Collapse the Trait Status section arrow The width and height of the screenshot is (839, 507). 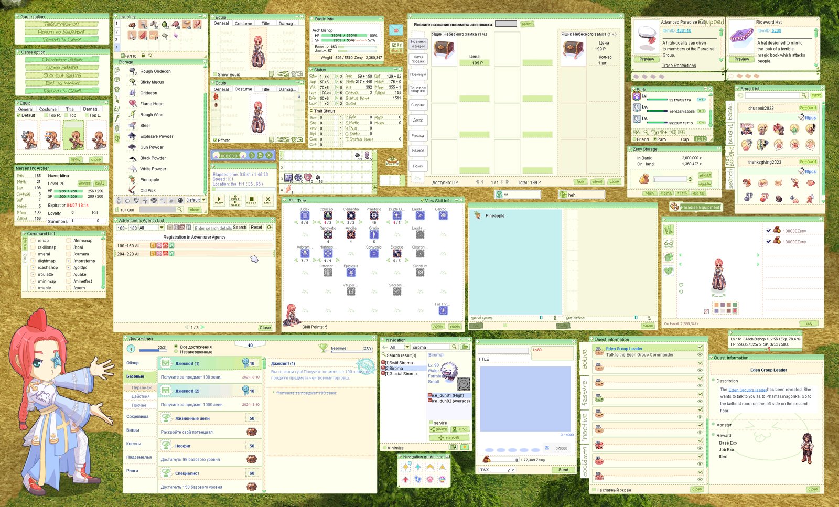[311, 111]
